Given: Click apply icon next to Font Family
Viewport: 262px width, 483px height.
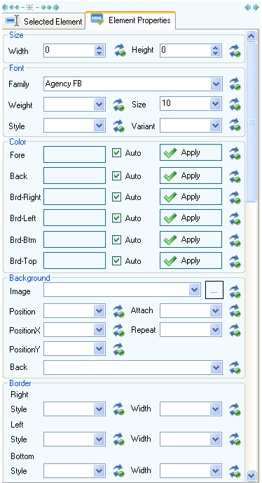Looking at the screenshot, I should tap(235, 84).
